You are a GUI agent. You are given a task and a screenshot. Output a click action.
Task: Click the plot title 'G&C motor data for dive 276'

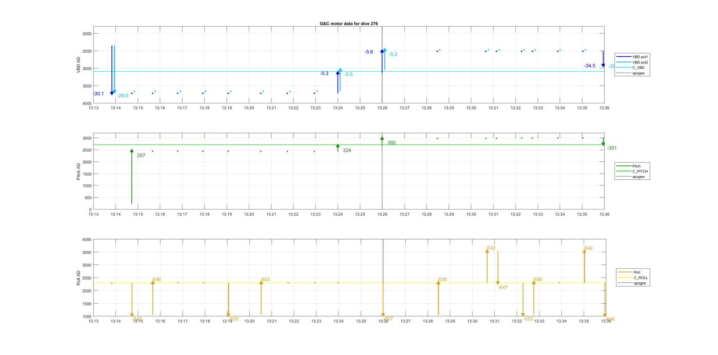click(x=349, y=24)
